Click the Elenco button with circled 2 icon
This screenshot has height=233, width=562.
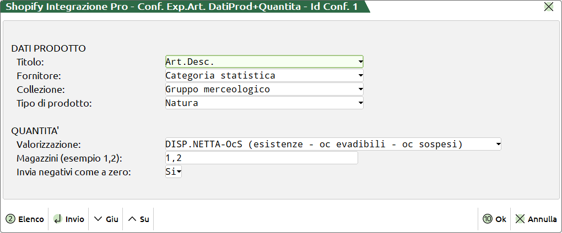(25, 219)
